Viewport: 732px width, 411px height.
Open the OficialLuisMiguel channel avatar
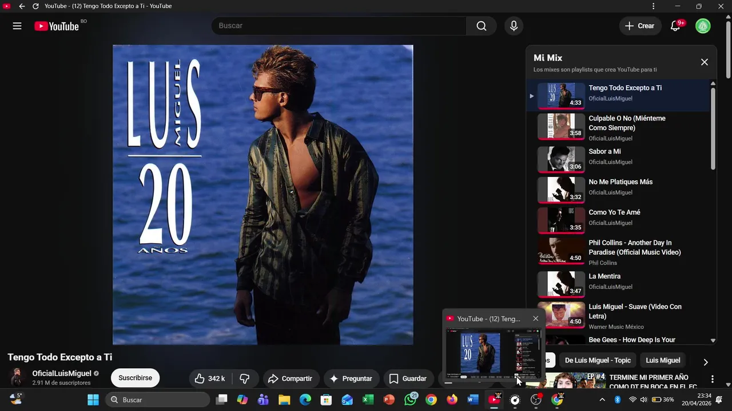17,377
